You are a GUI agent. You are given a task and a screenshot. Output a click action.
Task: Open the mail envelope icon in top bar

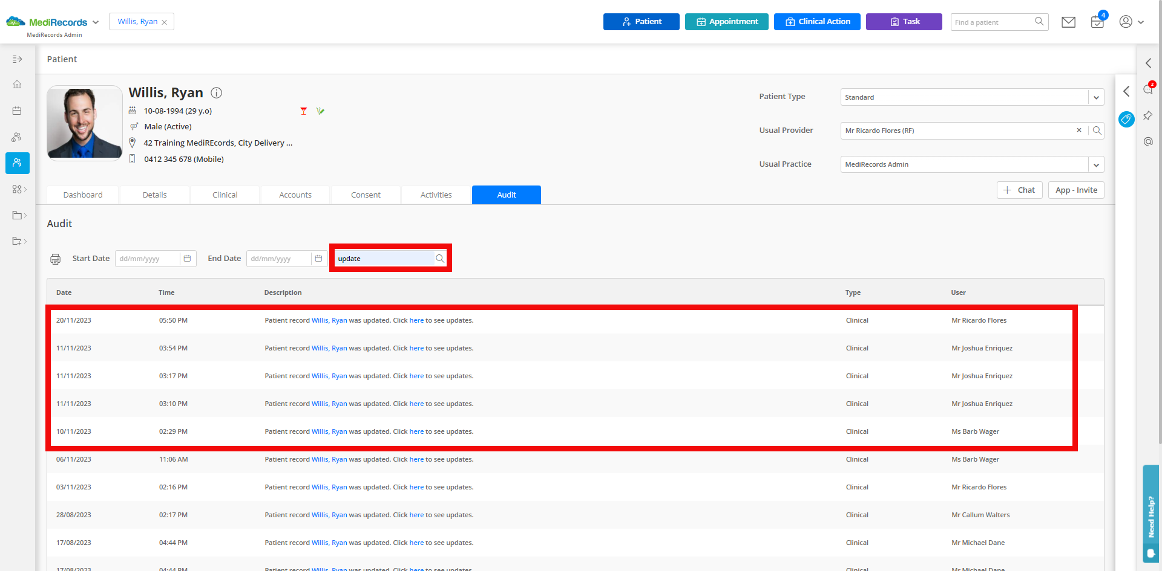pos(1068,21)
